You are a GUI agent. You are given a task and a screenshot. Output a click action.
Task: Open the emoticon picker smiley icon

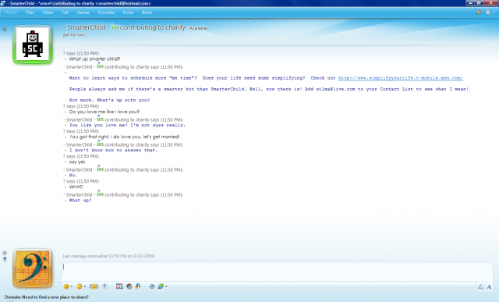tap(66, 286)
